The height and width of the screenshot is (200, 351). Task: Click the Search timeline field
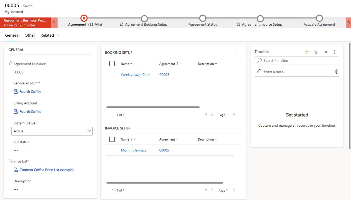(297, 60)
